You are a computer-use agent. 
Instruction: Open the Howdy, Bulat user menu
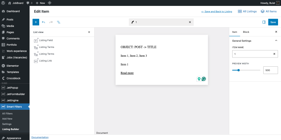(270, 3)
